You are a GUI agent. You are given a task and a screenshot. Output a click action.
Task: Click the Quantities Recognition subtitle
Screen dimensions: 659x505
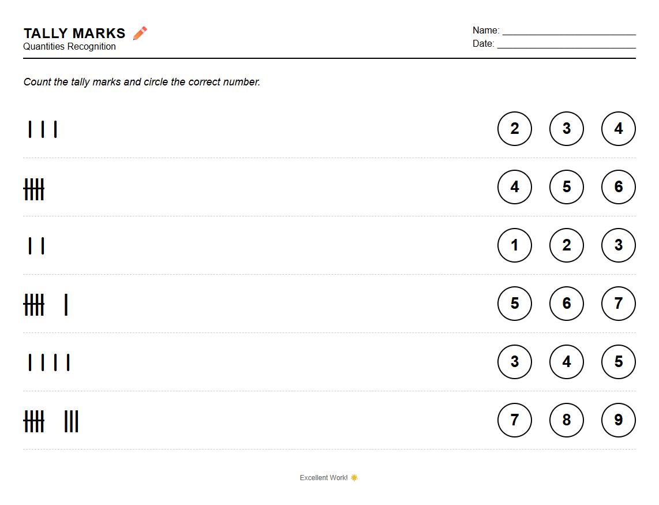tap(69, 47)
